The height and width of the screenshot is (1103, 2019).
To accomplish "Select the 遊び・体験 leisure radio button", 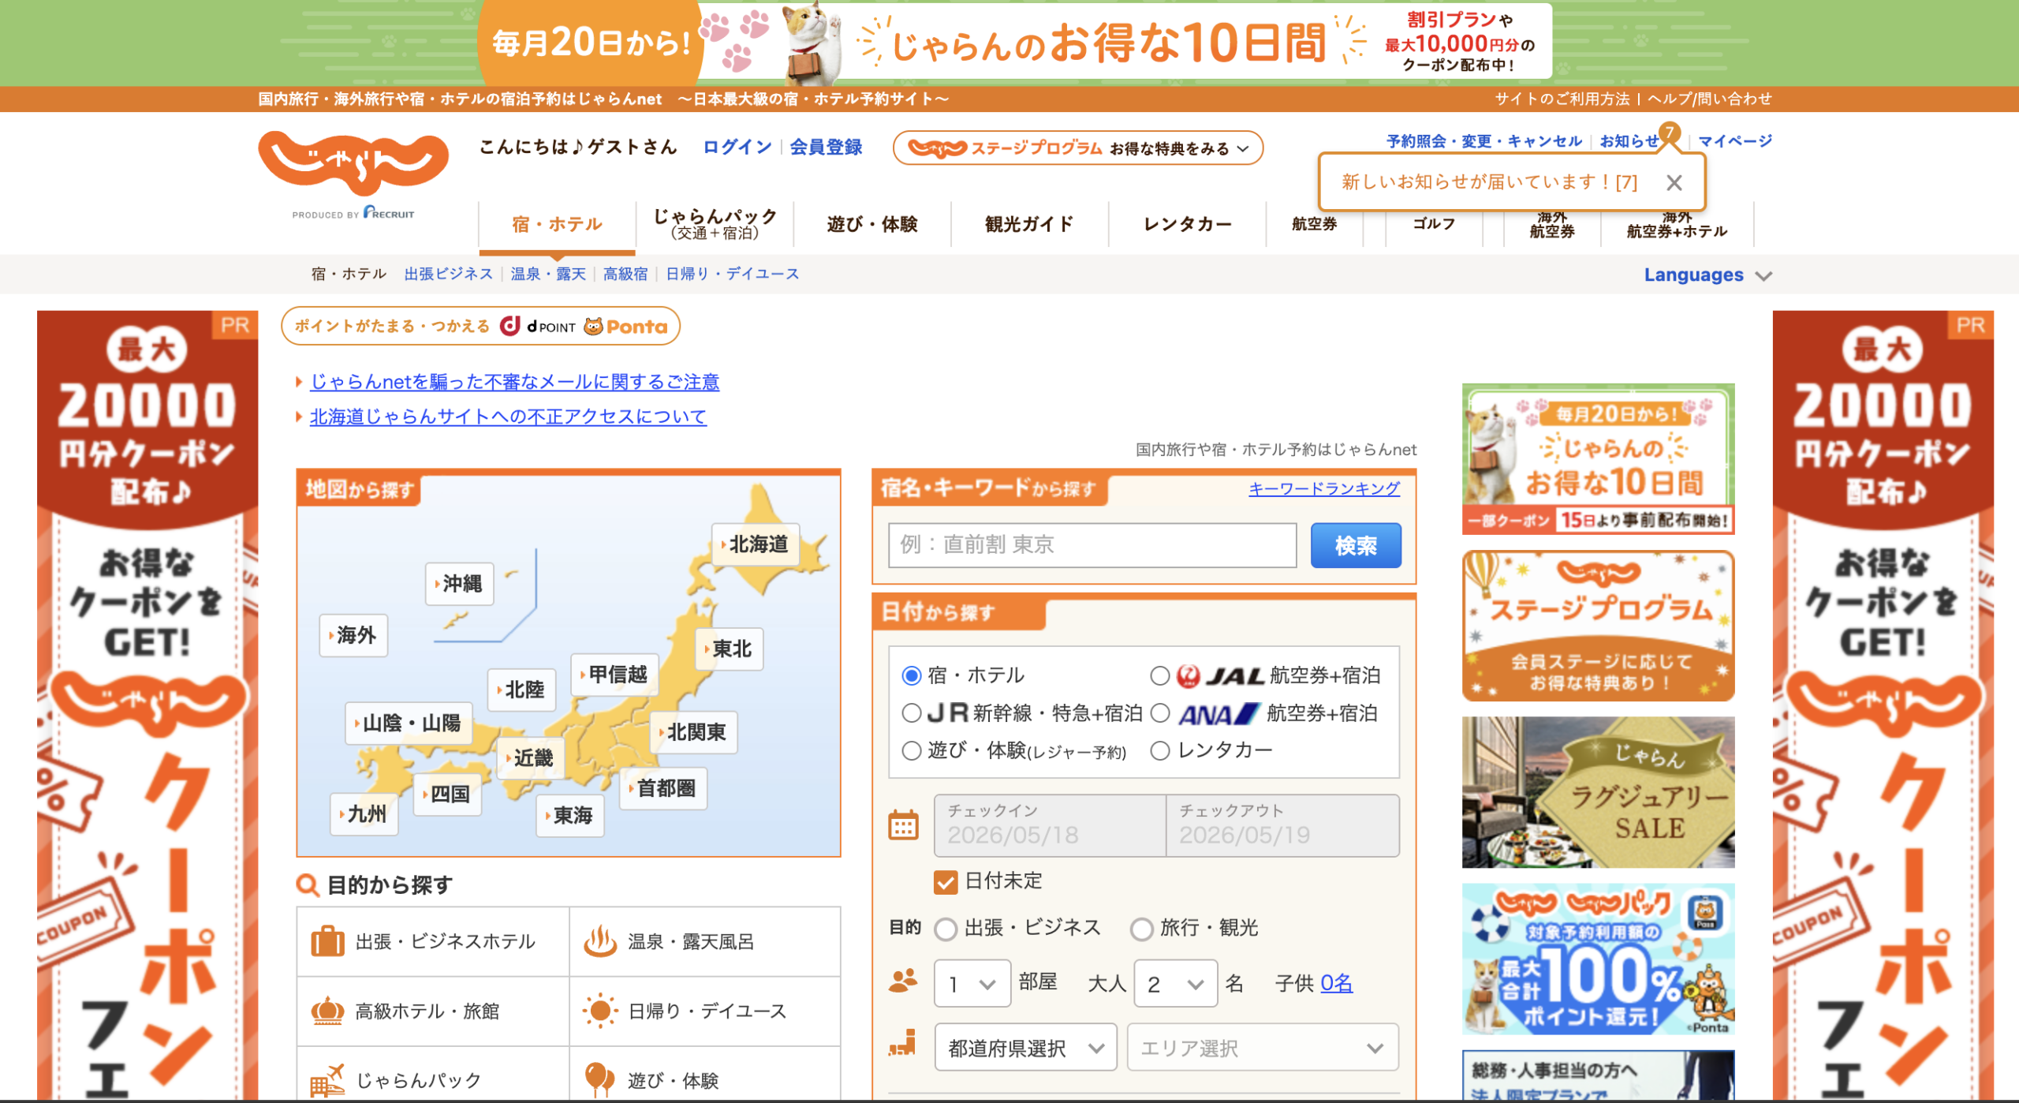I will pyautogui.click(x=911, y=750).
